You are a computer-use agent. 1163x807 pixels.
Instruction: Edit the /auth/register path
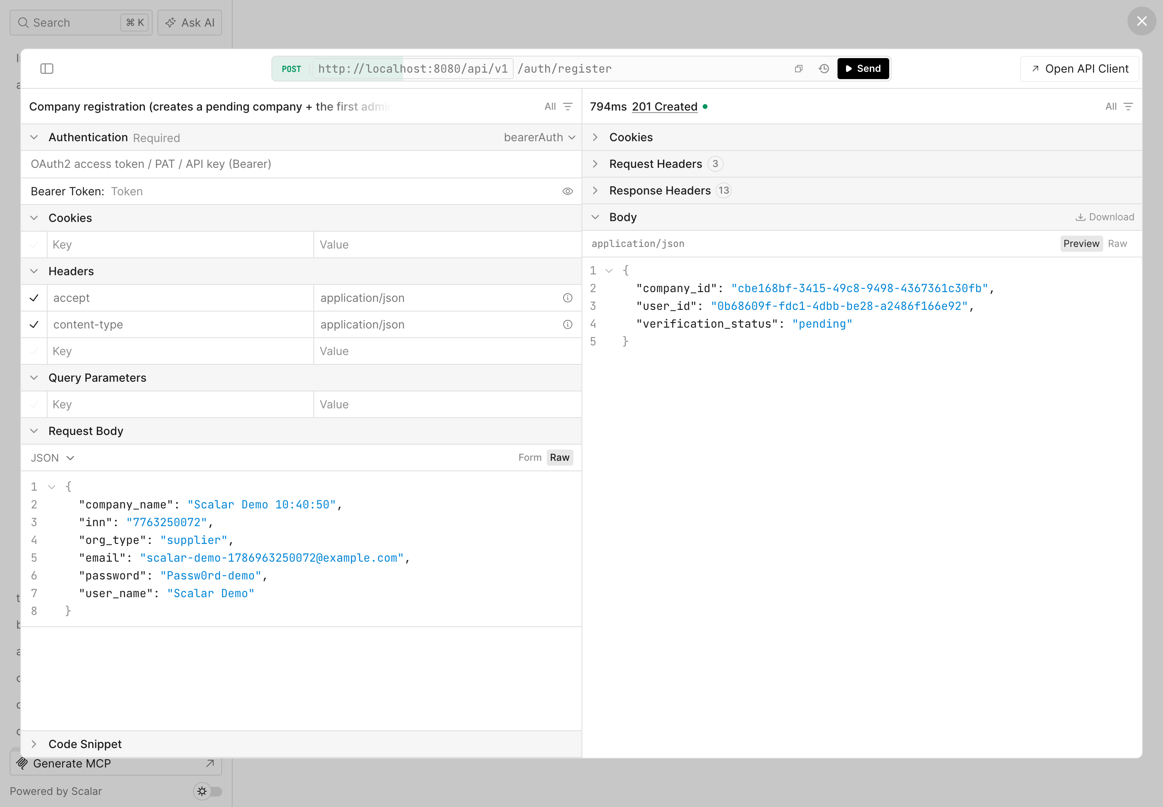point(564,69)
